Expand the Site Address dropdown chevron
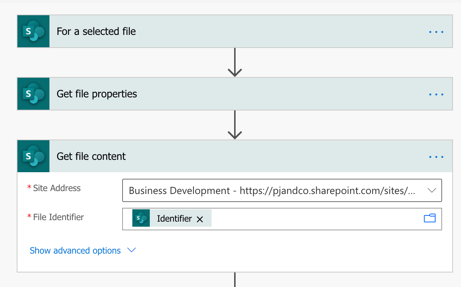 (432, 190)
